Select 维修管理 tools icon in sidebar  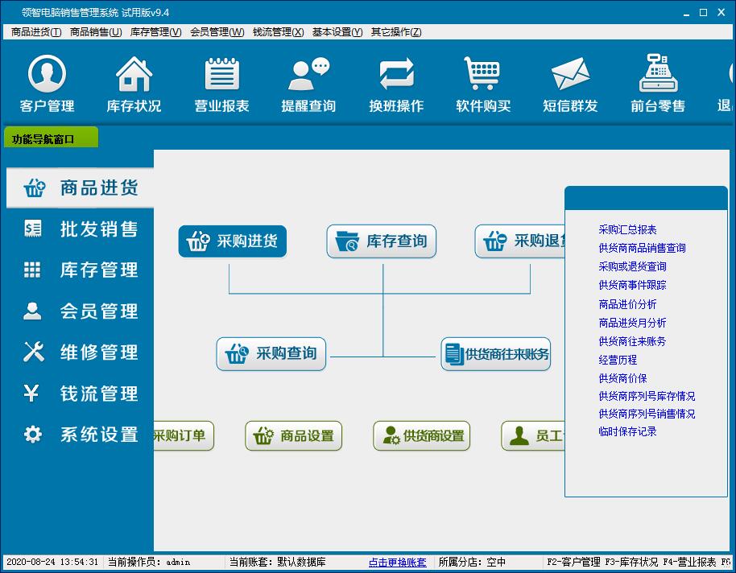click(33, 352)
